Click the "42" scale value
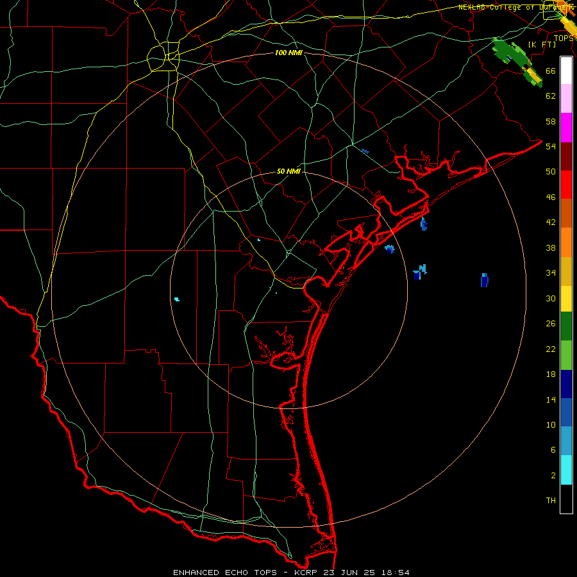This screenshot has height=577, width=577. coord(551,222)
